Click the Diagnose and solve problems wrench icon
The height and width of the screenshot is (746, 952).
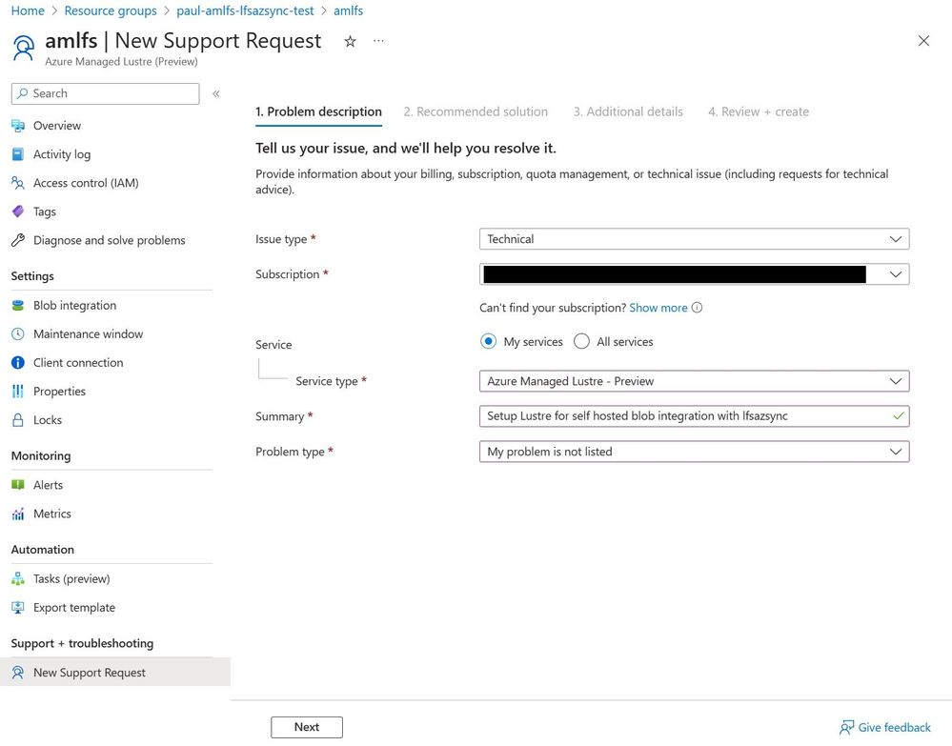coord(18,240)
